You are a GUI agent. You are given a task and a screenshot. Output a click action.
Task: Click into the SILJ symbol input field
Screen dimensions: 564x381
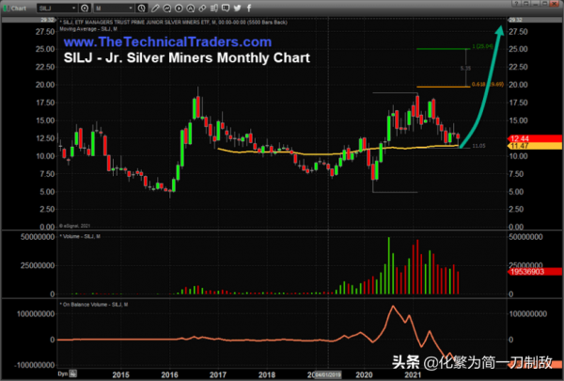point(56,7)
